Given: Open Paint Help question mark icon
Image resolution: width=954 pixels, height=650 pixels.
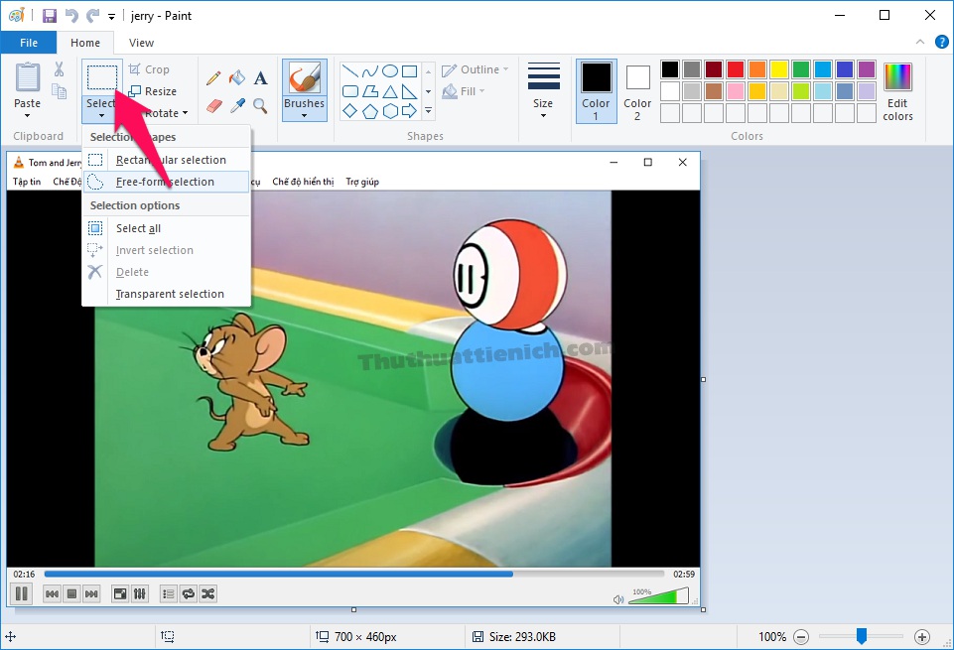Looking at the screenshot, I should pyautogui.click(x=940, y=42).
